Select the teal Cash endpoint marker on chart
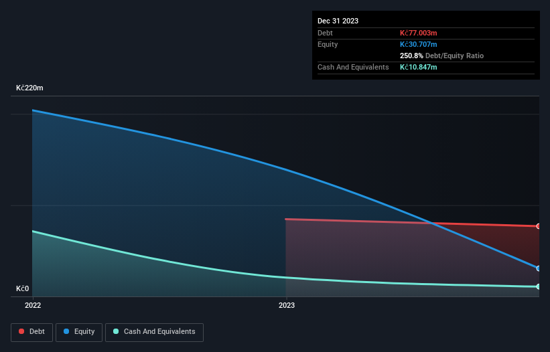 (538, 286)
